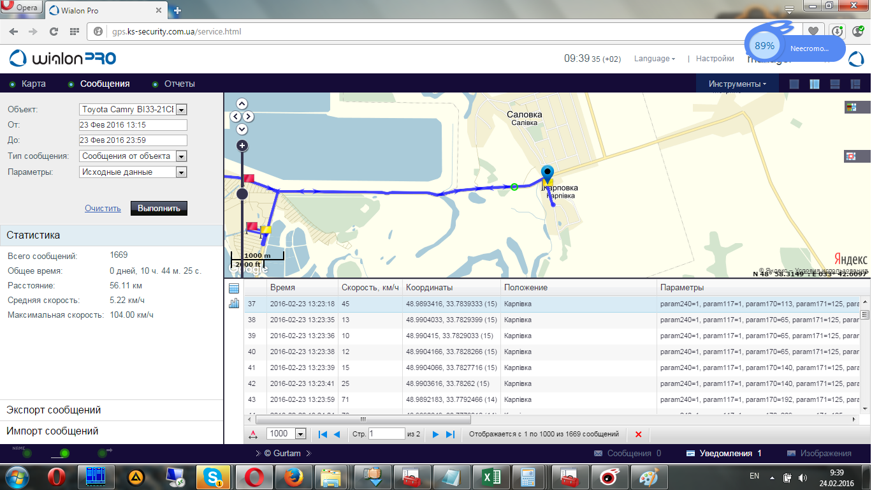Zoom in on the map with plus button
This screenshot has width=872, height=490.
(x=242, y=145)
